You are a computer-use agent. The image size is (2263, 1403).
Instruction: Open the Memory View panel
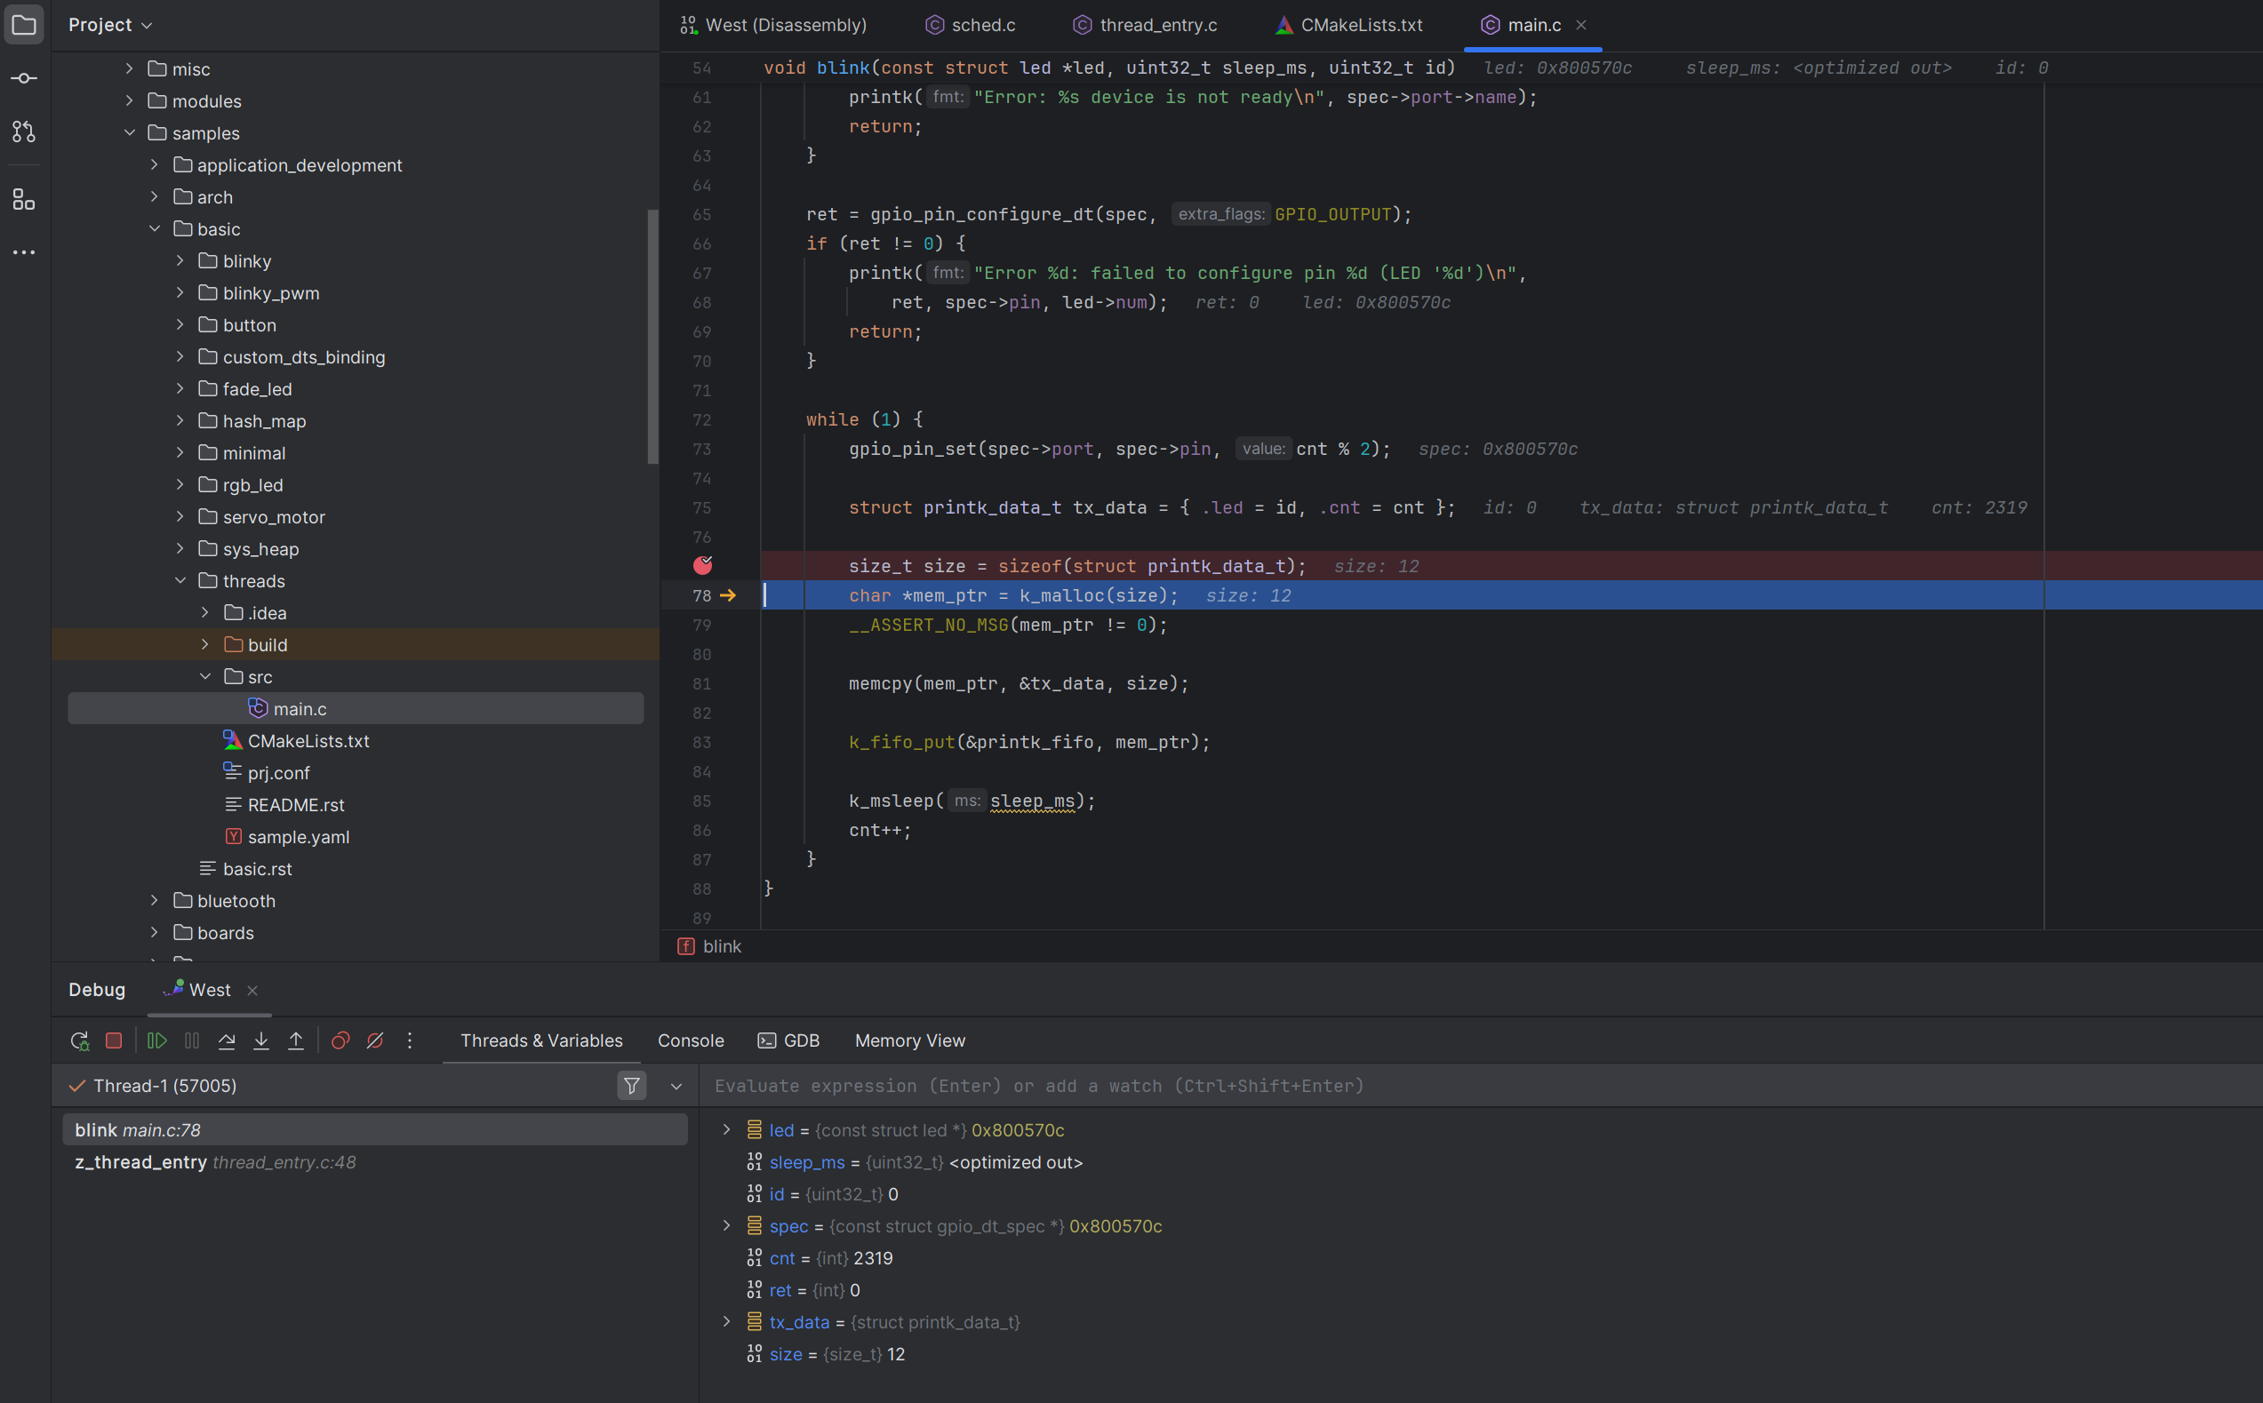click(908, 1040)
